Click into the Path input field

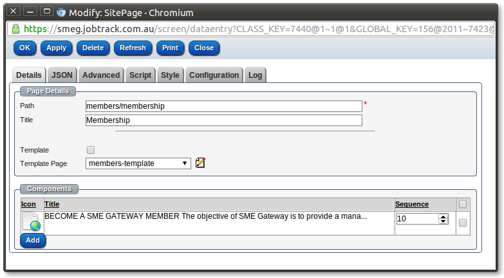click(x=223, y=106)
